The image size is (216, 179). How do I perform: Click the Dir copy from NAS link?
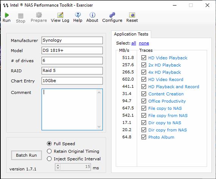(x=167, y=130)
